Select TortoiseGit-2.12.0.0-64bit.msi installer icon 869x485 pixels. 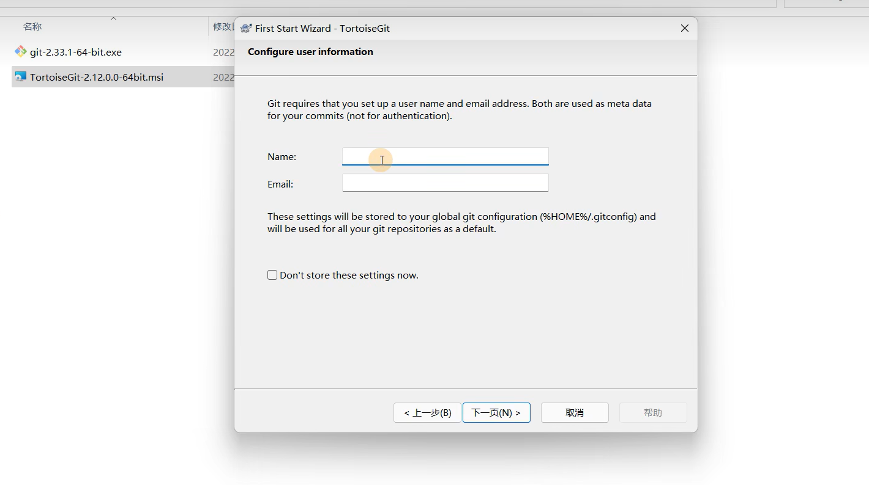click(x=21, y=77)
